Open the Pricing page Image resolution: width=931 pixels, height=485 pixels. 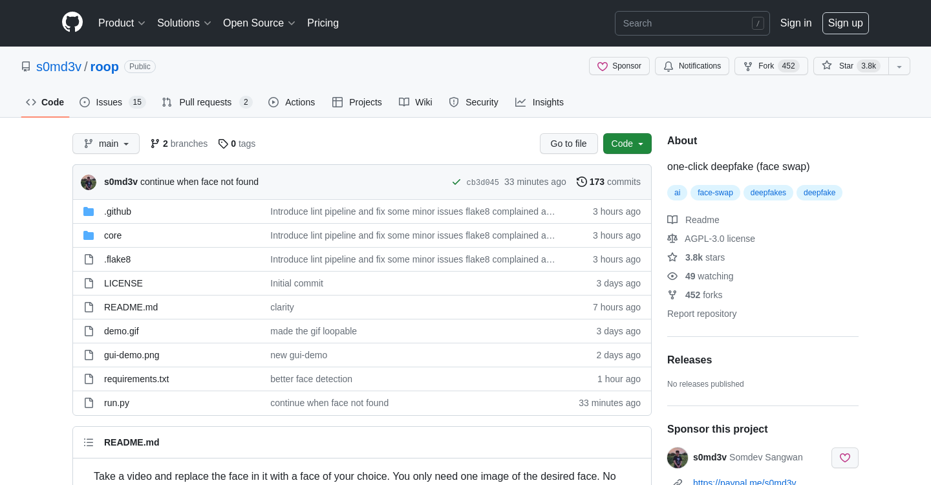coord(323,23)
